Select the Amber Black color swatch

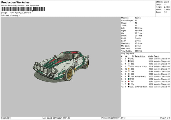tap(129, 76)
